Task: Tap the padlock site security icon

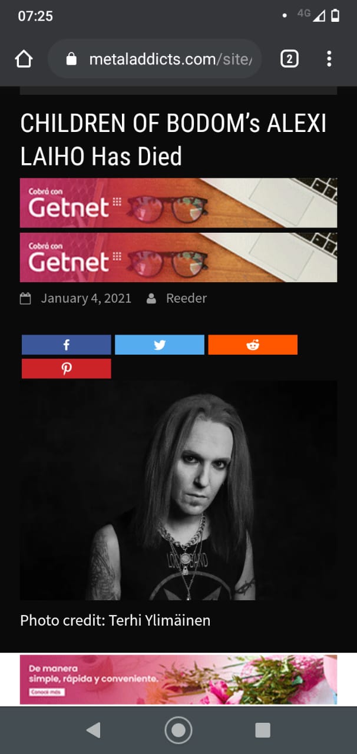Action: coord(72,59)
